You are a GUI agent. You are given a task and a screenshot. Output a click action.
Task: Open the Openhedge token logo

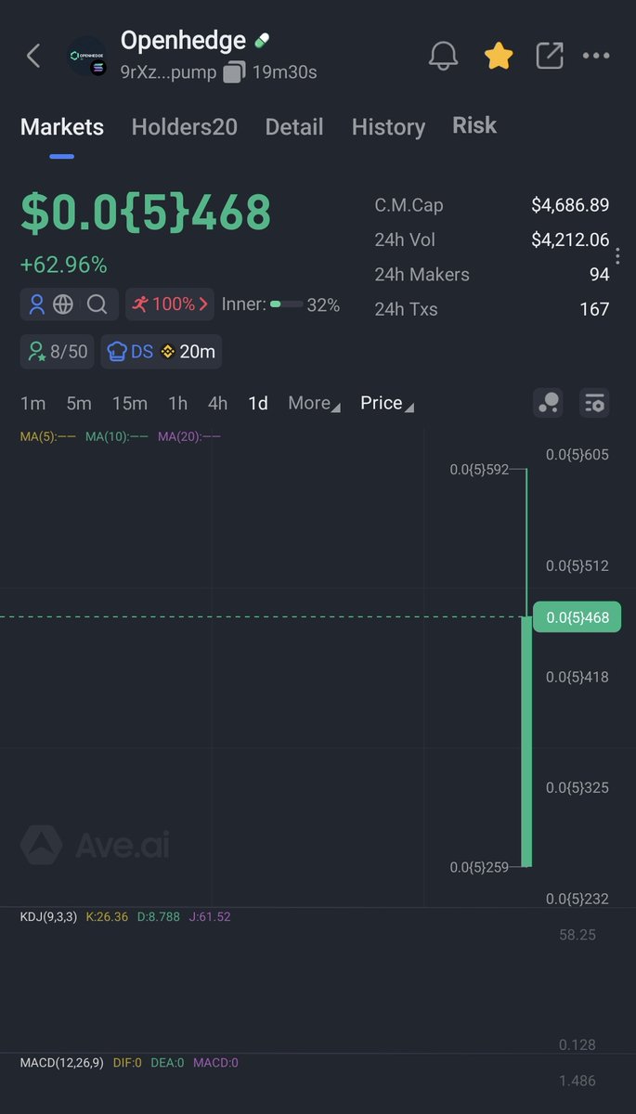click(88, 56)
